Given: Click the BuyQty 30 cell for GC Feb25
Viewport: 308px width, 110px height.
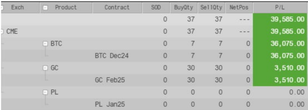Looking at the screenshot, I should tap(184, 80).
